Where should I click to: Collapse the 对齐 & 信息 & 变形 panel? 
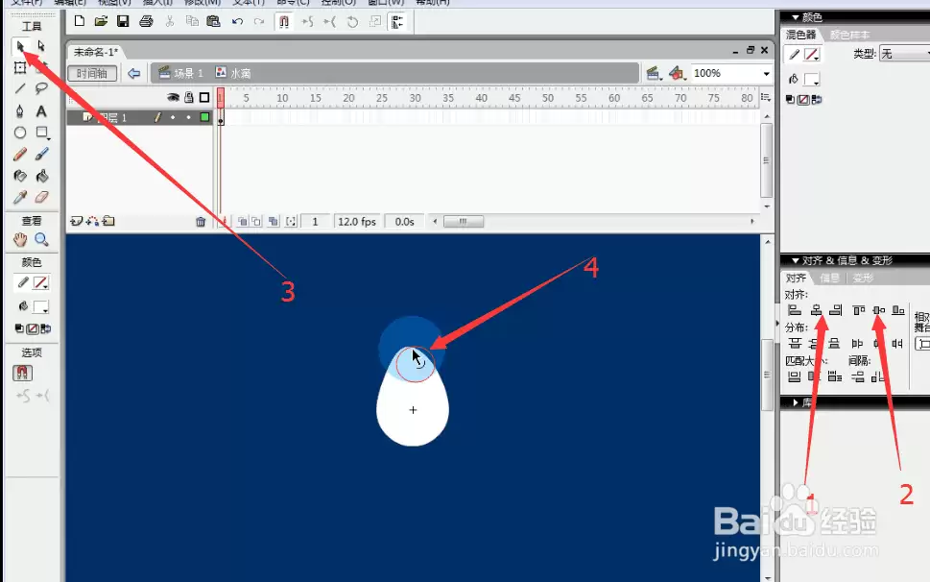point(795,260)
